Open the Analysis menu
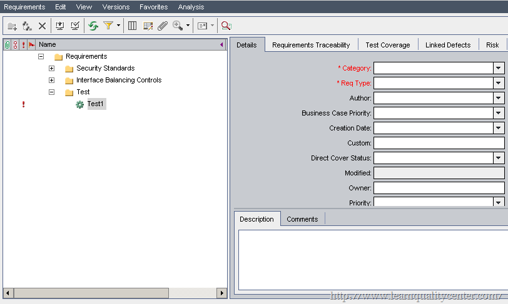This screenshot has width=508, height=304. 191,7
